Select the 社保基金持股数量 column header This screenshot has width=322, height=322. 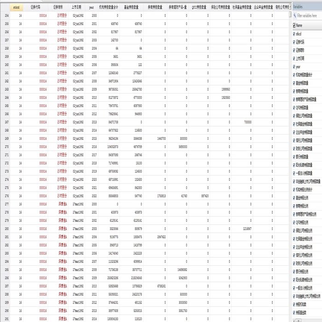[242, 7]
